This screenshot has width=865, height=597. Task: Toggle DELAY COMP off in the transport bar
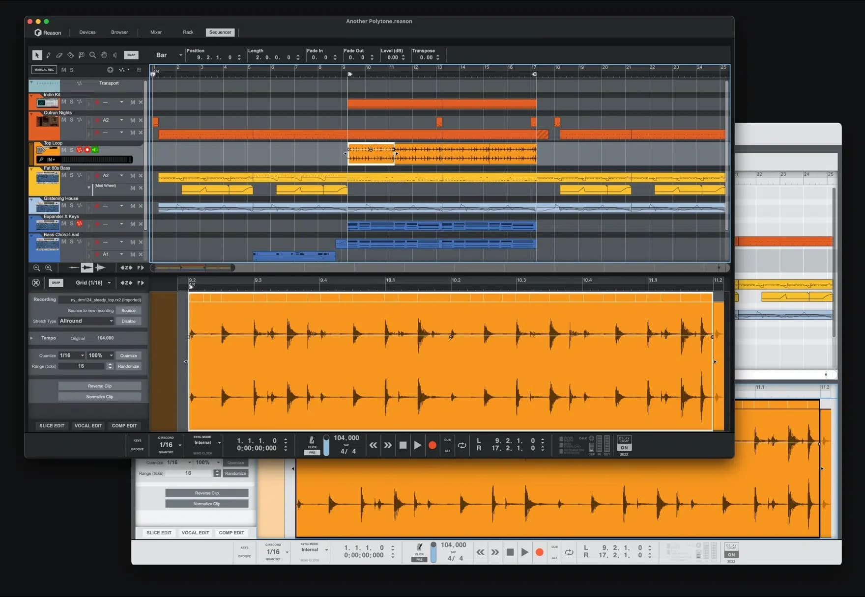624,448
